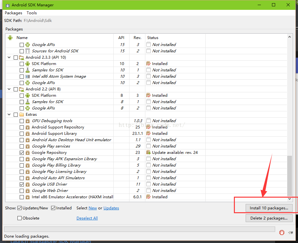
Task: Click the progress bar at the bottom
Action: click(x=140, y=229)
